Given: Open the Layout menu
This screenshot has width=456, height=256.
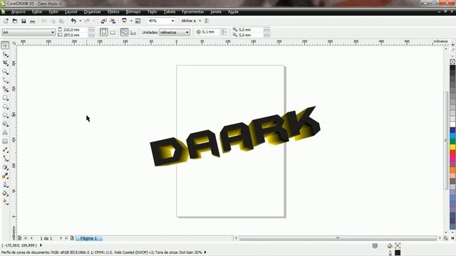Looking at the screenshot, I should 71,11.
